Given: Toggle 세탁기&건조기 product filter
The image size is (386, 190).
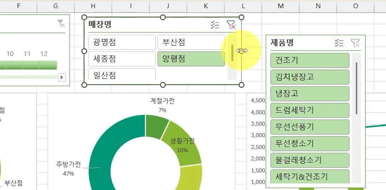Looking at the screenshot, I should 310,176.
